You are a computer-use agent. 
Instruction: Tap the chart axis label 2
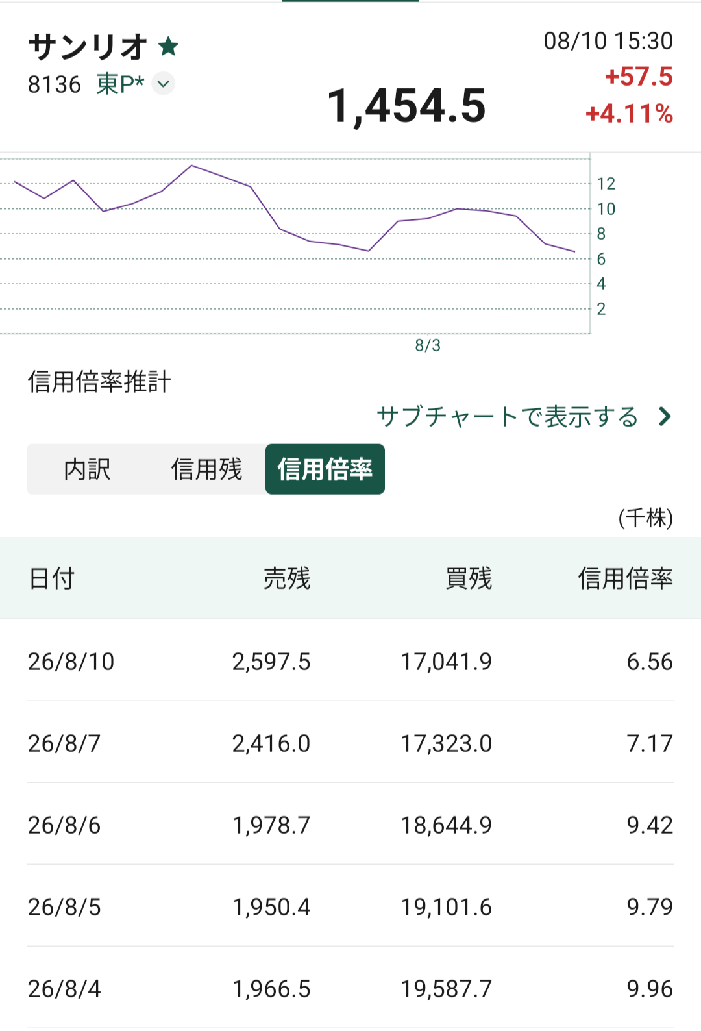click(601, 309)
